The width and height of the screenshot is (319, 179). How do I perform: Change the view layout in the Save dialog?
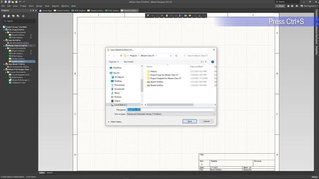202,62
